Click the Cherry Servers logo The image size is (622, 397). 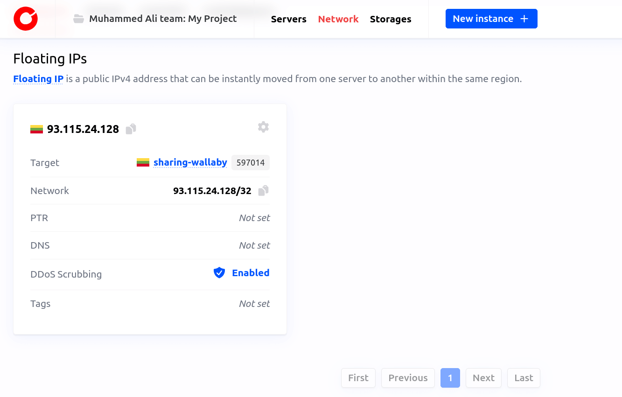tap(26, 19)
